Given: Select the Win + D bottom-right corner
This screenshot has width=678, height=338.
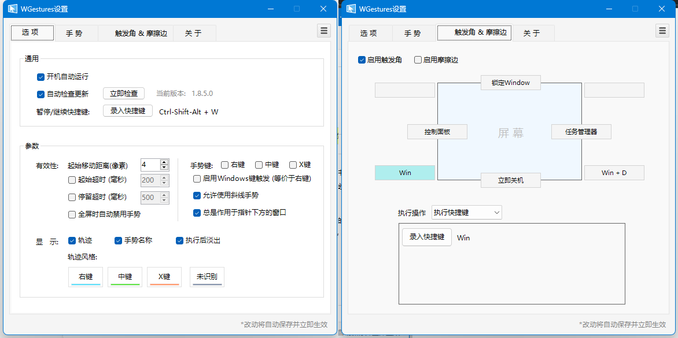Looking at the screenshot, I should 614,173.
